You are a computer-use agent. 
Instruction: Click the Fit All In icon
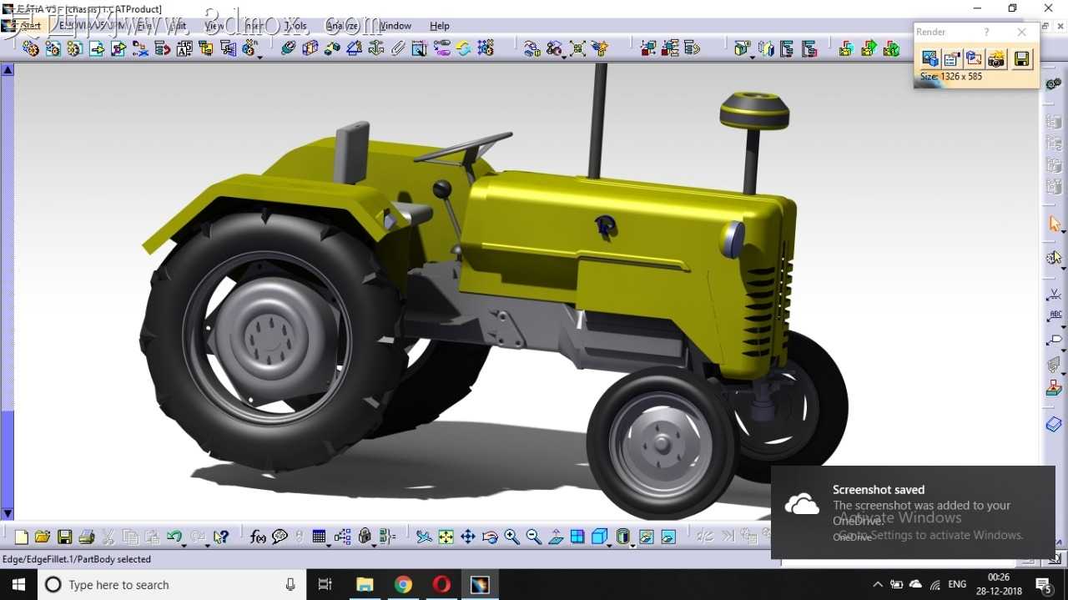pos(446,537)
